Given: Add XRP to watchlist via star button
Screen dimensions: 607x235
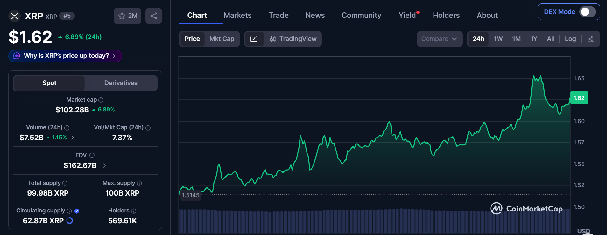Looking at the screenshot, I should click(x=127, y=16).
